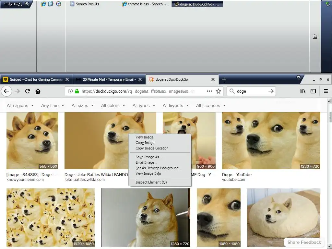The height and width of the screenshot is (249, 332).
Task: Expand the All Licenses filter
Action: click(211, 105)
